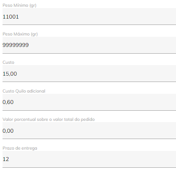Viewport: 176px width, 172px height.
Task: Click the 'Peso Mínimo (gr)' label
Action: pos(19,5)
